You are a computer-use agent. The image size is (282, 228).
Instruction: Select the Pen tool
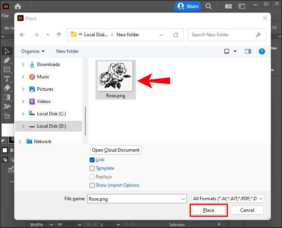pyautogui.click(x=7, y=60)
